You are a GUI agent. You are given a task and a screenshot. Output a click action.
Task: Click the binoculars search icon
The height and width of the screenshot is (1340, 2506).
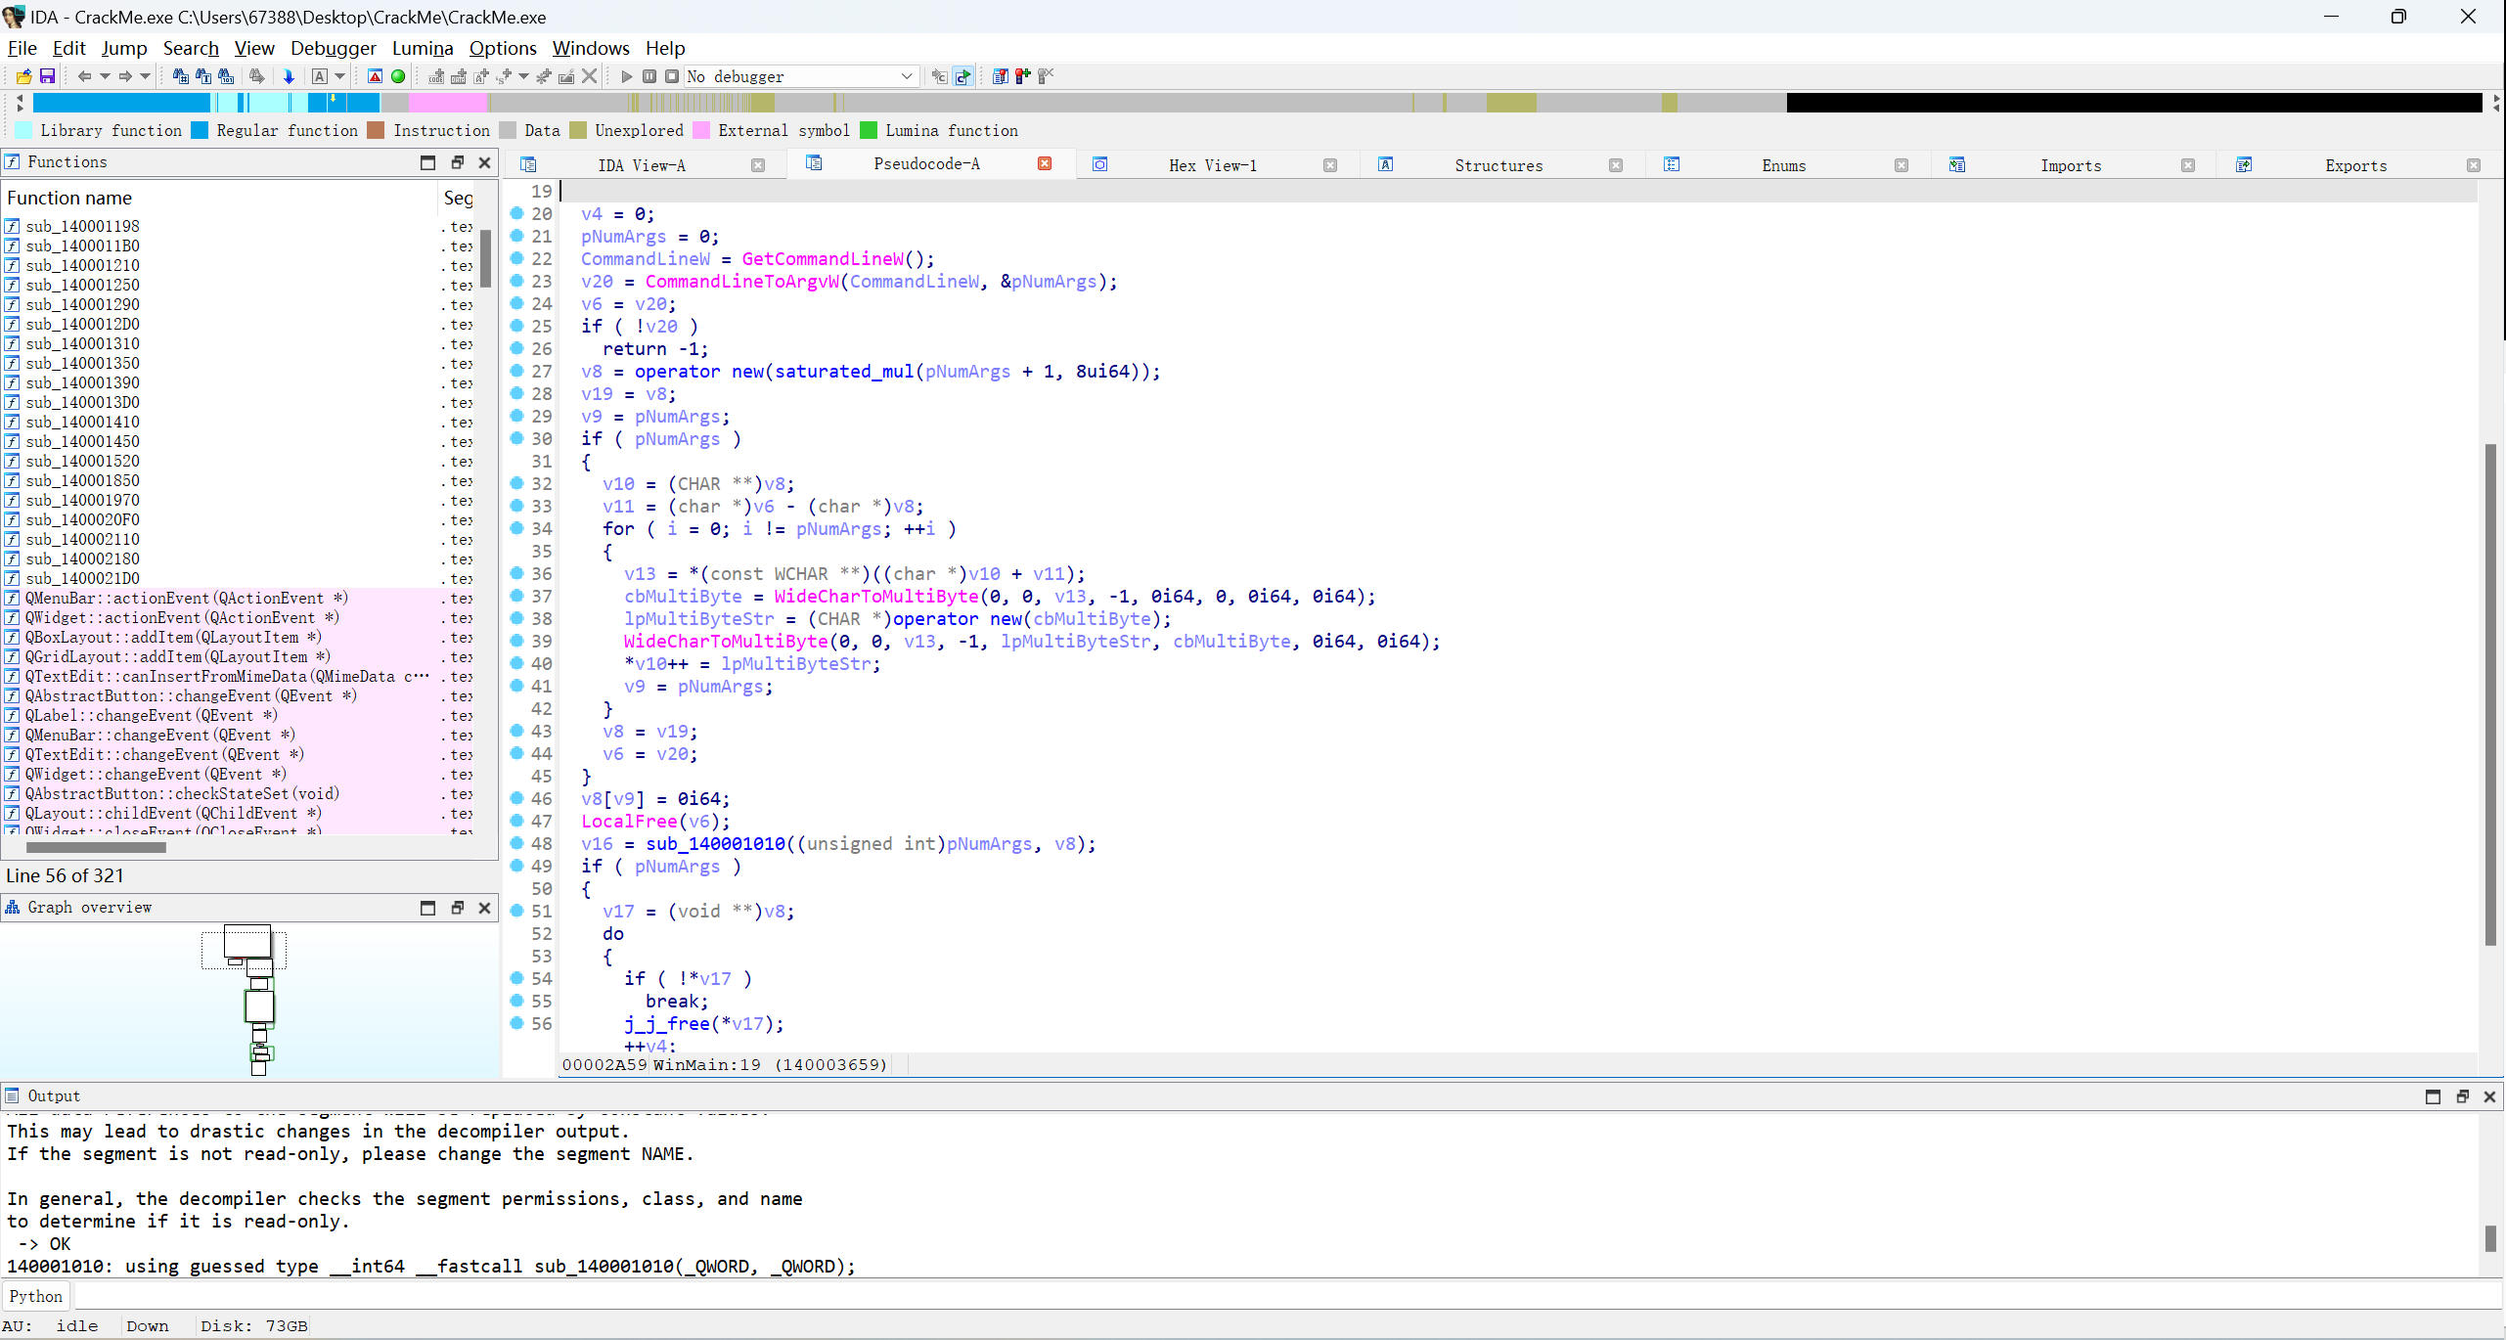pyautogui.click(x=180, y=76)
